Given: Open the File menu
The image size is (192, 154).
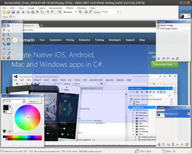Looking at the screenshot, I should click(x=4, y=8).
